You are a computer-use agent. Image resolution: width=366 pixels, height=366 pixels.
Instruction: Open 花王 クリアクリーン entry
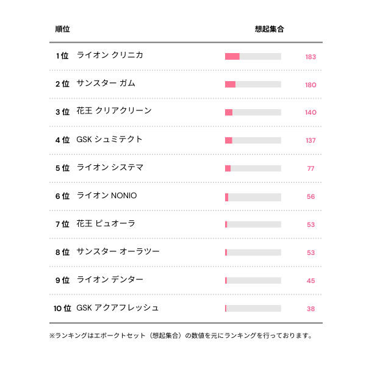pyautogui.click(x=114, y=112)
